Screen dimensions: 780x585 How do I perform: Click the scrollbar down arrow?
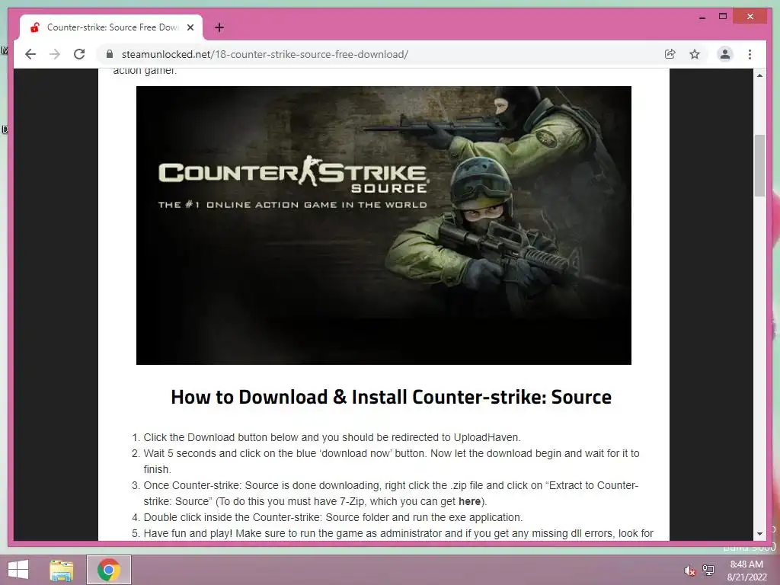(759, 534)
